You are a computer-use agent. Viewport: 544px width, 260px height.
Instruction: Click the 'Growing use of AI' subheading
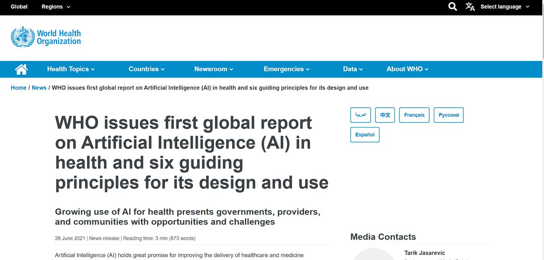click(188, 217)
